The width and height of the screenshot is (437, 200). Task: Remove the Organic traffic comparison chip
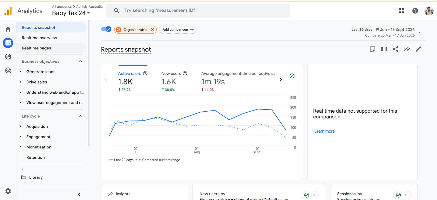pyautogui.click(x=152, y=30)
